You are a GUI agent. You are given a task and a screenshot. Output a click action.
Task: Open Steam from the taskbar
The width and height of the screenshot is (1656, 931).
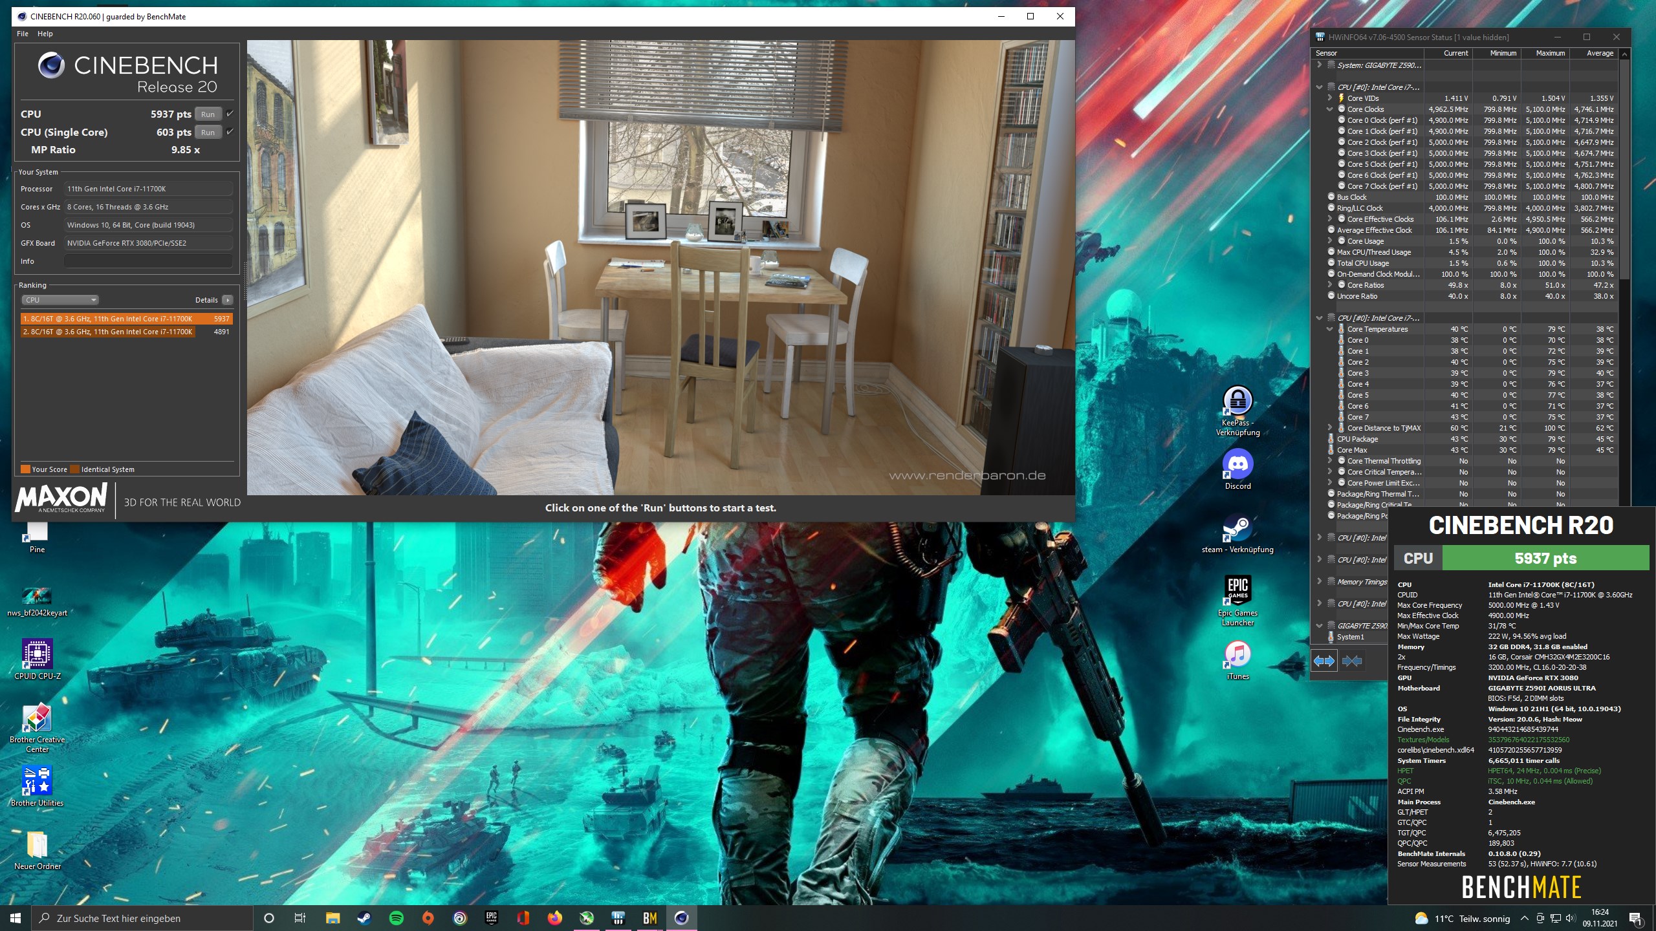coord(365,918)
